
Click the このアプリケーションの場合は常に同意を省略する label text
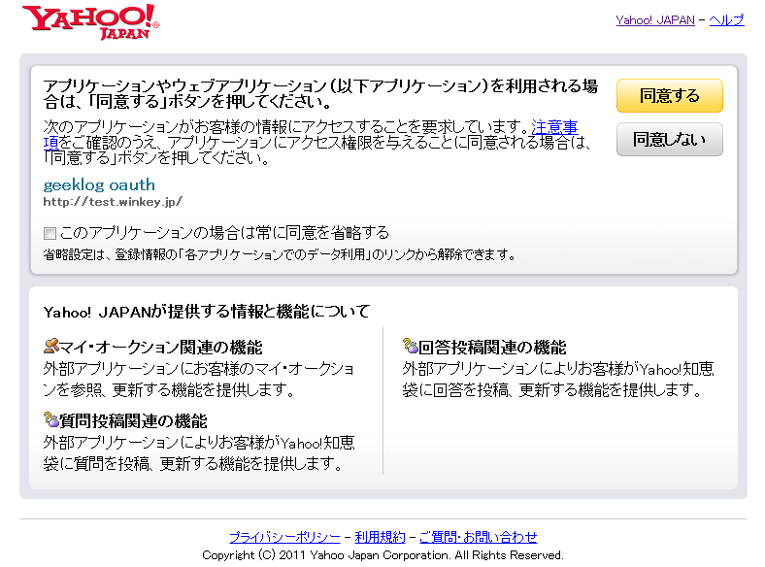(x=224, y=233)
